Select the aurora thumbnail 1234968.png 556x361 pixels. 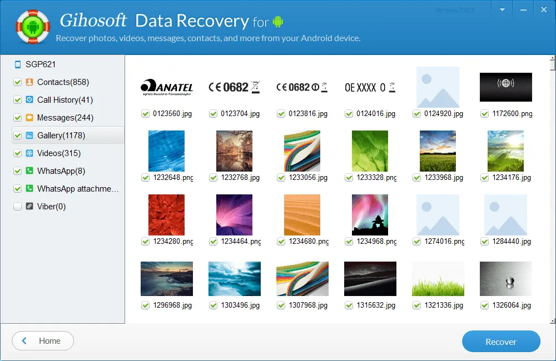tap(370, 215)
